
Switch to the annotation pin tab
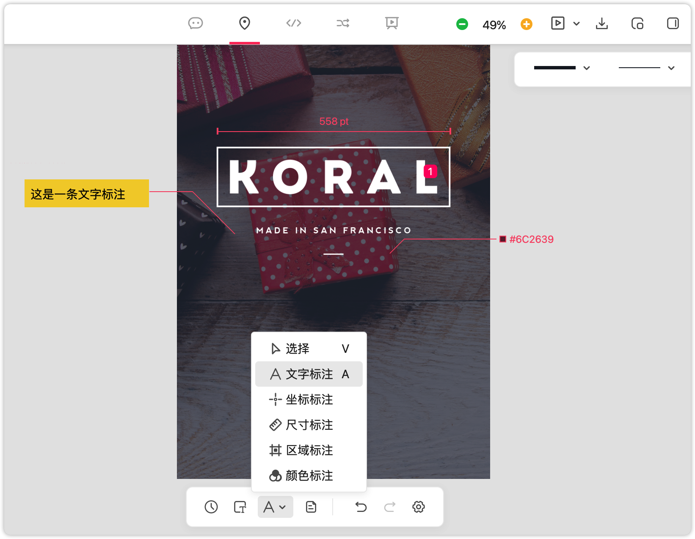coord(245,23)
